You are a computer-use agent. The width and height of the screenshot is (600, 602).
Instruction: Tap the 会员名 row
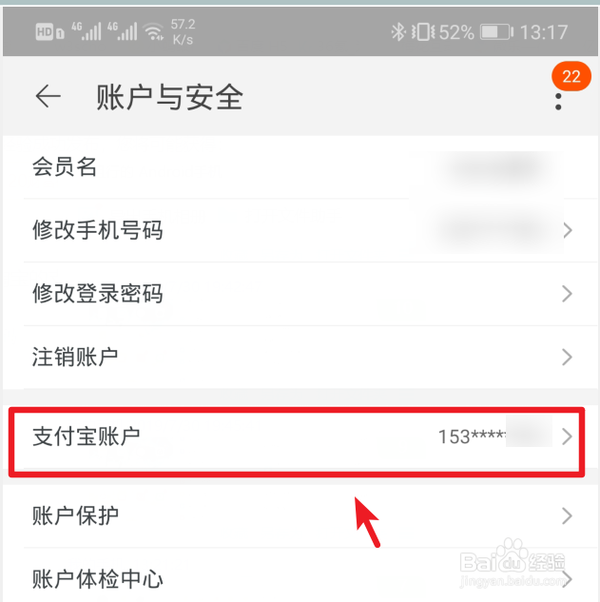(x=300, y=167)
